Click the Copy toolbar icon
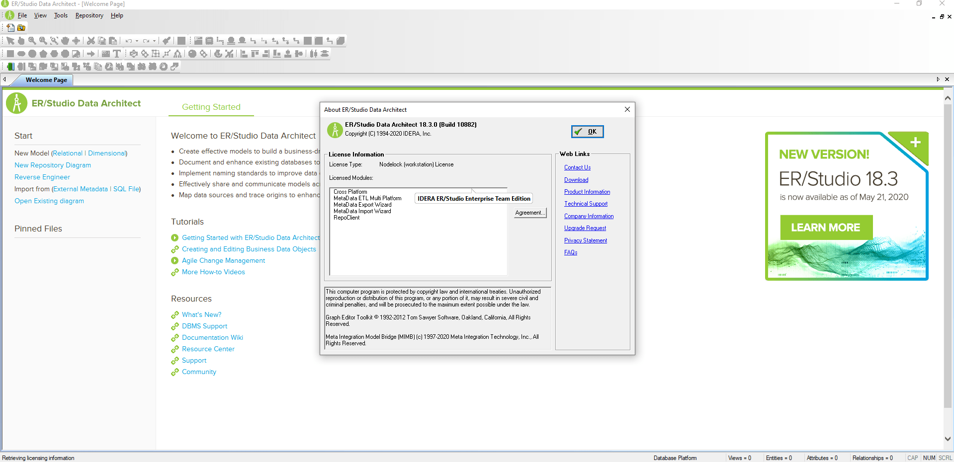The image size is (954, 462). point(102,41)
